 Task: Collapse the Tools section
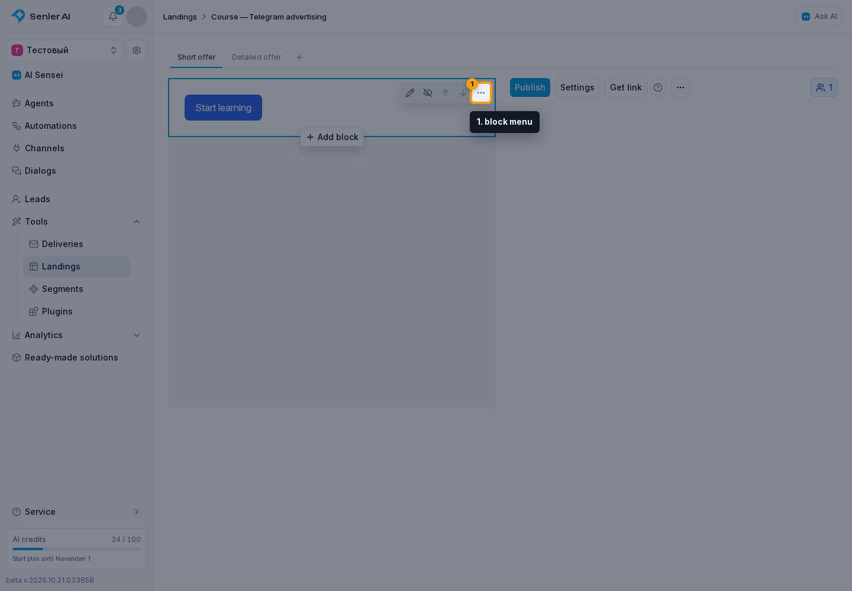pyautogui.click(x=137, y=222)
